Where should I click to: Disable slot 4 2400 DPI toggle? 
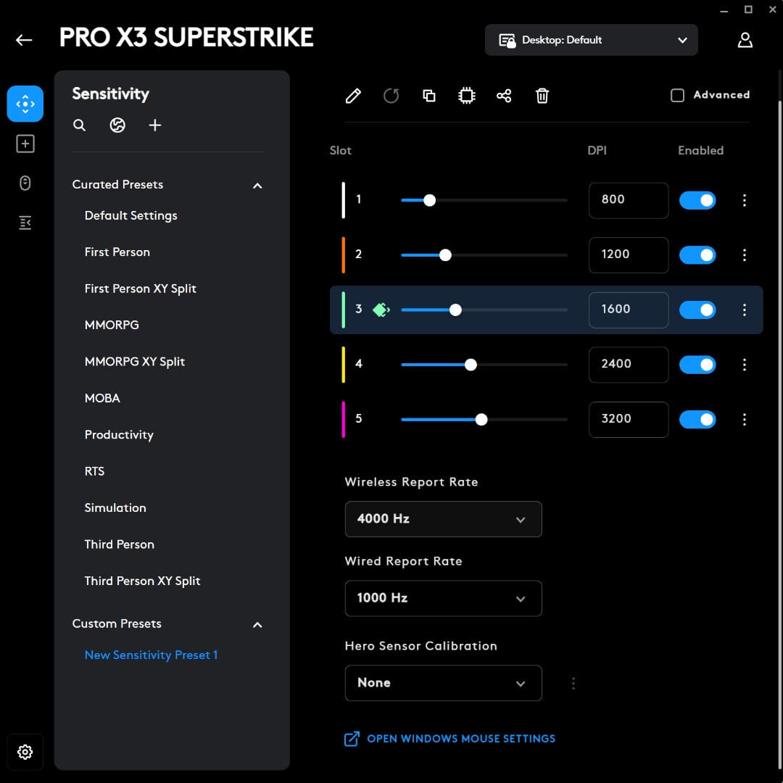tap(697, 365)
